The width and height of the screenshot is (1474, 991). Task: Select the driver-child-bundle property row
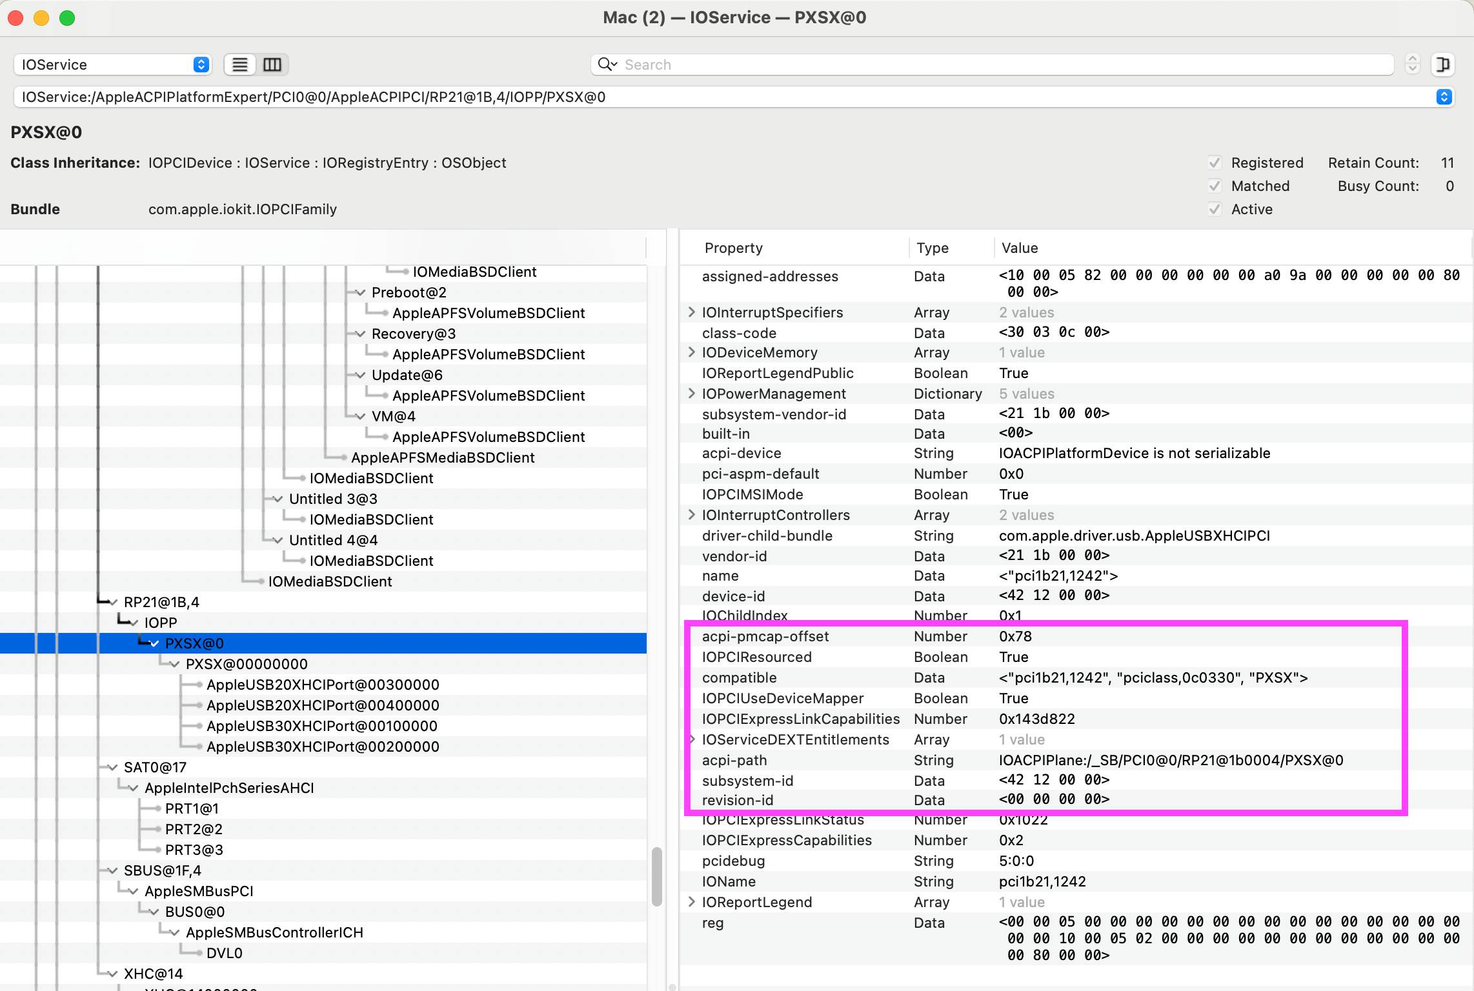(x=1076, y=536)
